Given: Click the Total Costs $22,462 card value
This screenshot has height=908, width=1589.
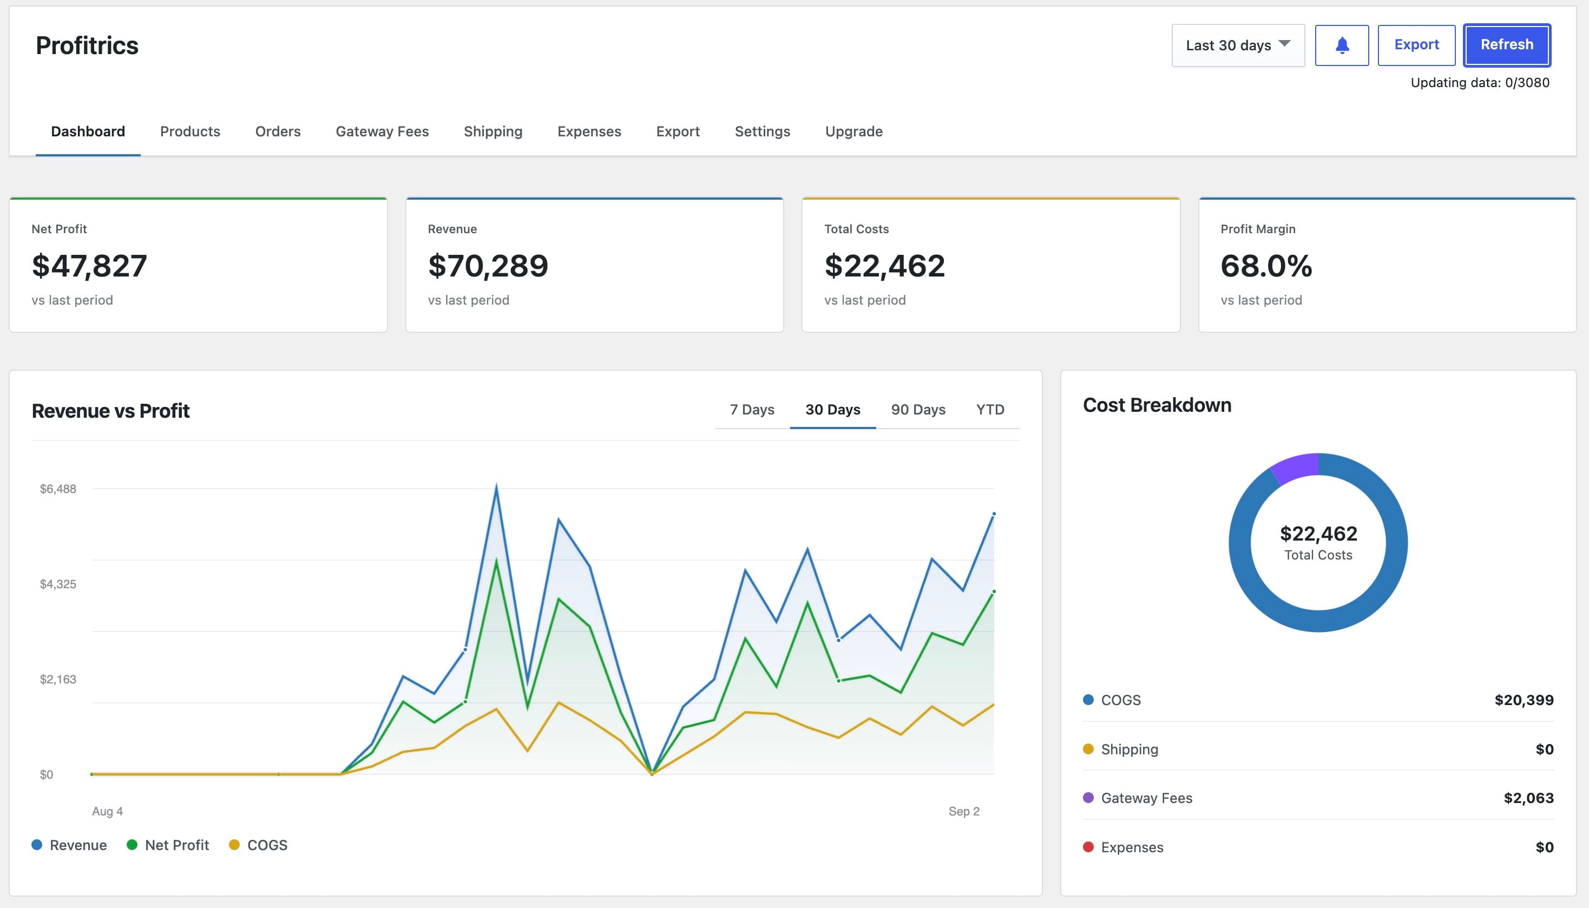Looking at the screenshot, I should [x=884, y=266].
